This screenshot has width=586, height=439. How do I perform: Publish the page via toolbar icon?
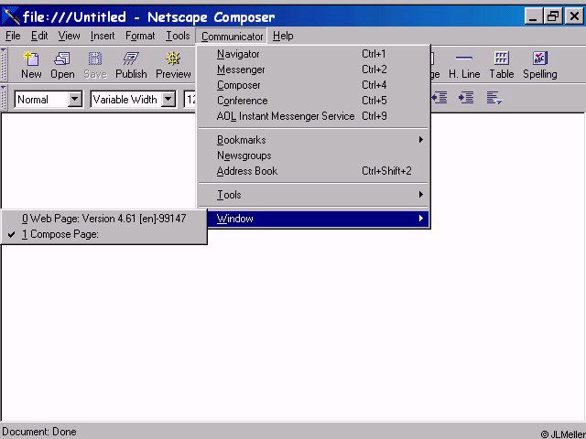[131, 65]
